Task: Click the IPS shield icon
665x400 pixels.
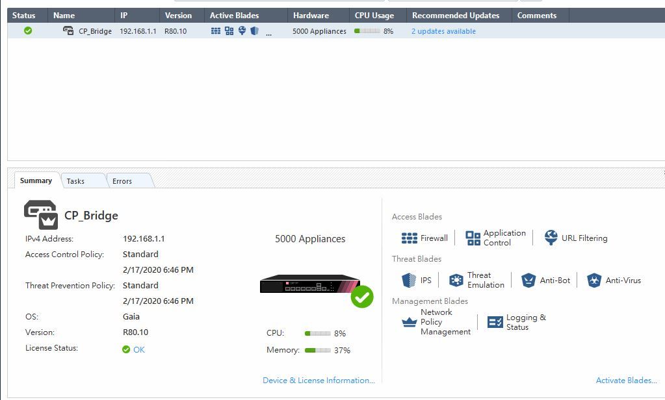Action: click(x=408, y=281)
